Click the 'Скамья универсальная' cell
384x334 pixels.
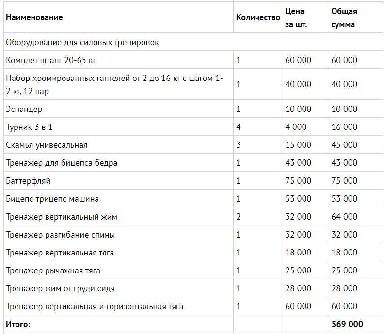[x=47, y=145]
